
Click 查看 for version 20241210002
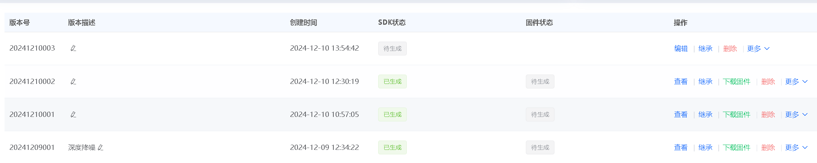click(681, 82)
